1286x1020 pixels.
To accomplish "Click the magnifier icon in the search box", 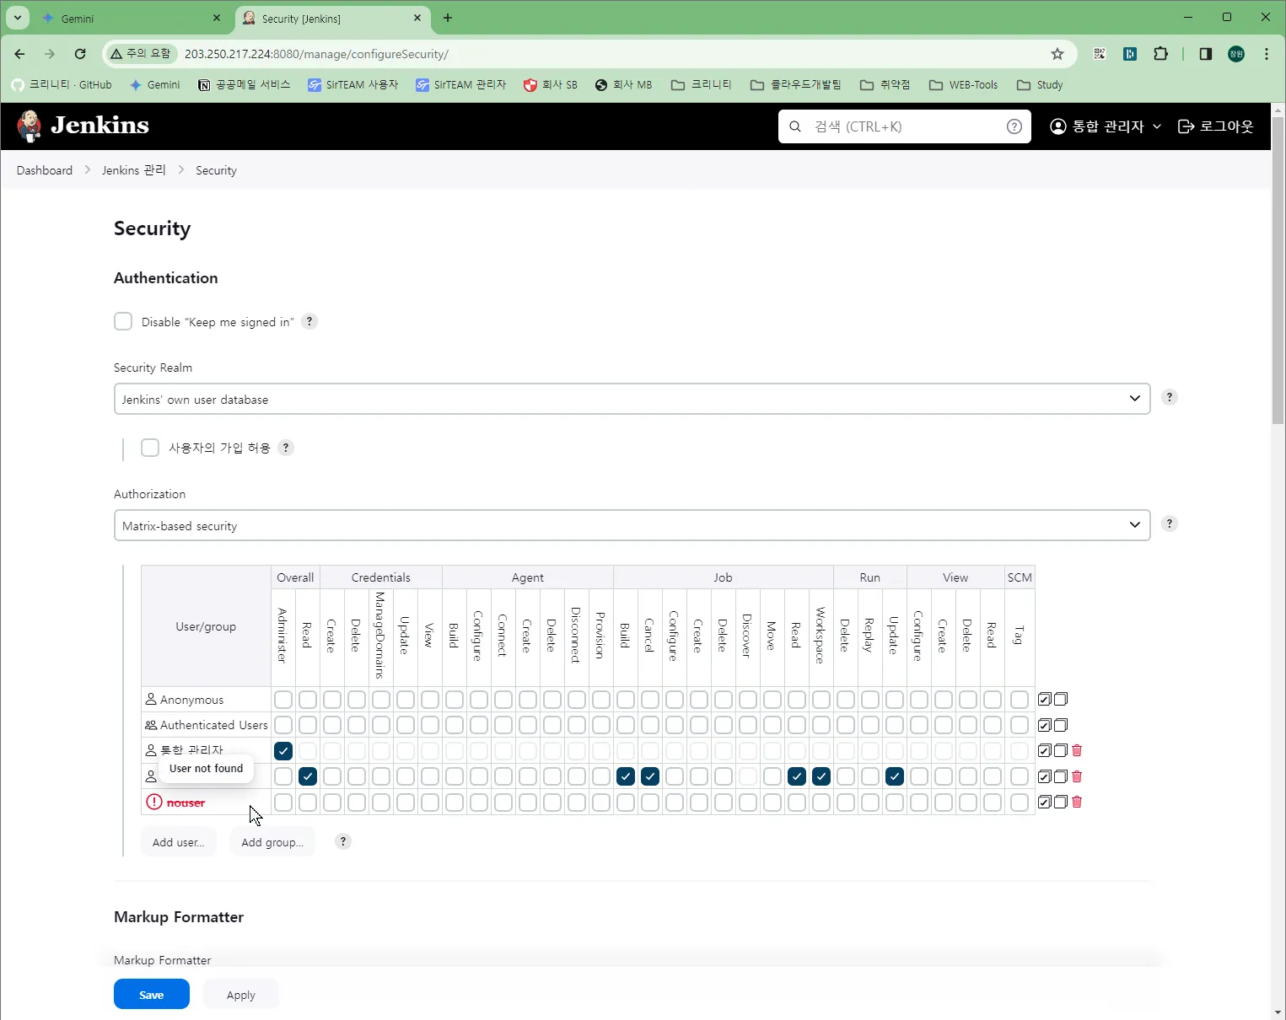I will (795, 126).
